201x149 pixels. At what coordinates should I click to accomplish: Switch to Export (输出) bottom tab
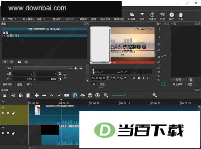29,84
